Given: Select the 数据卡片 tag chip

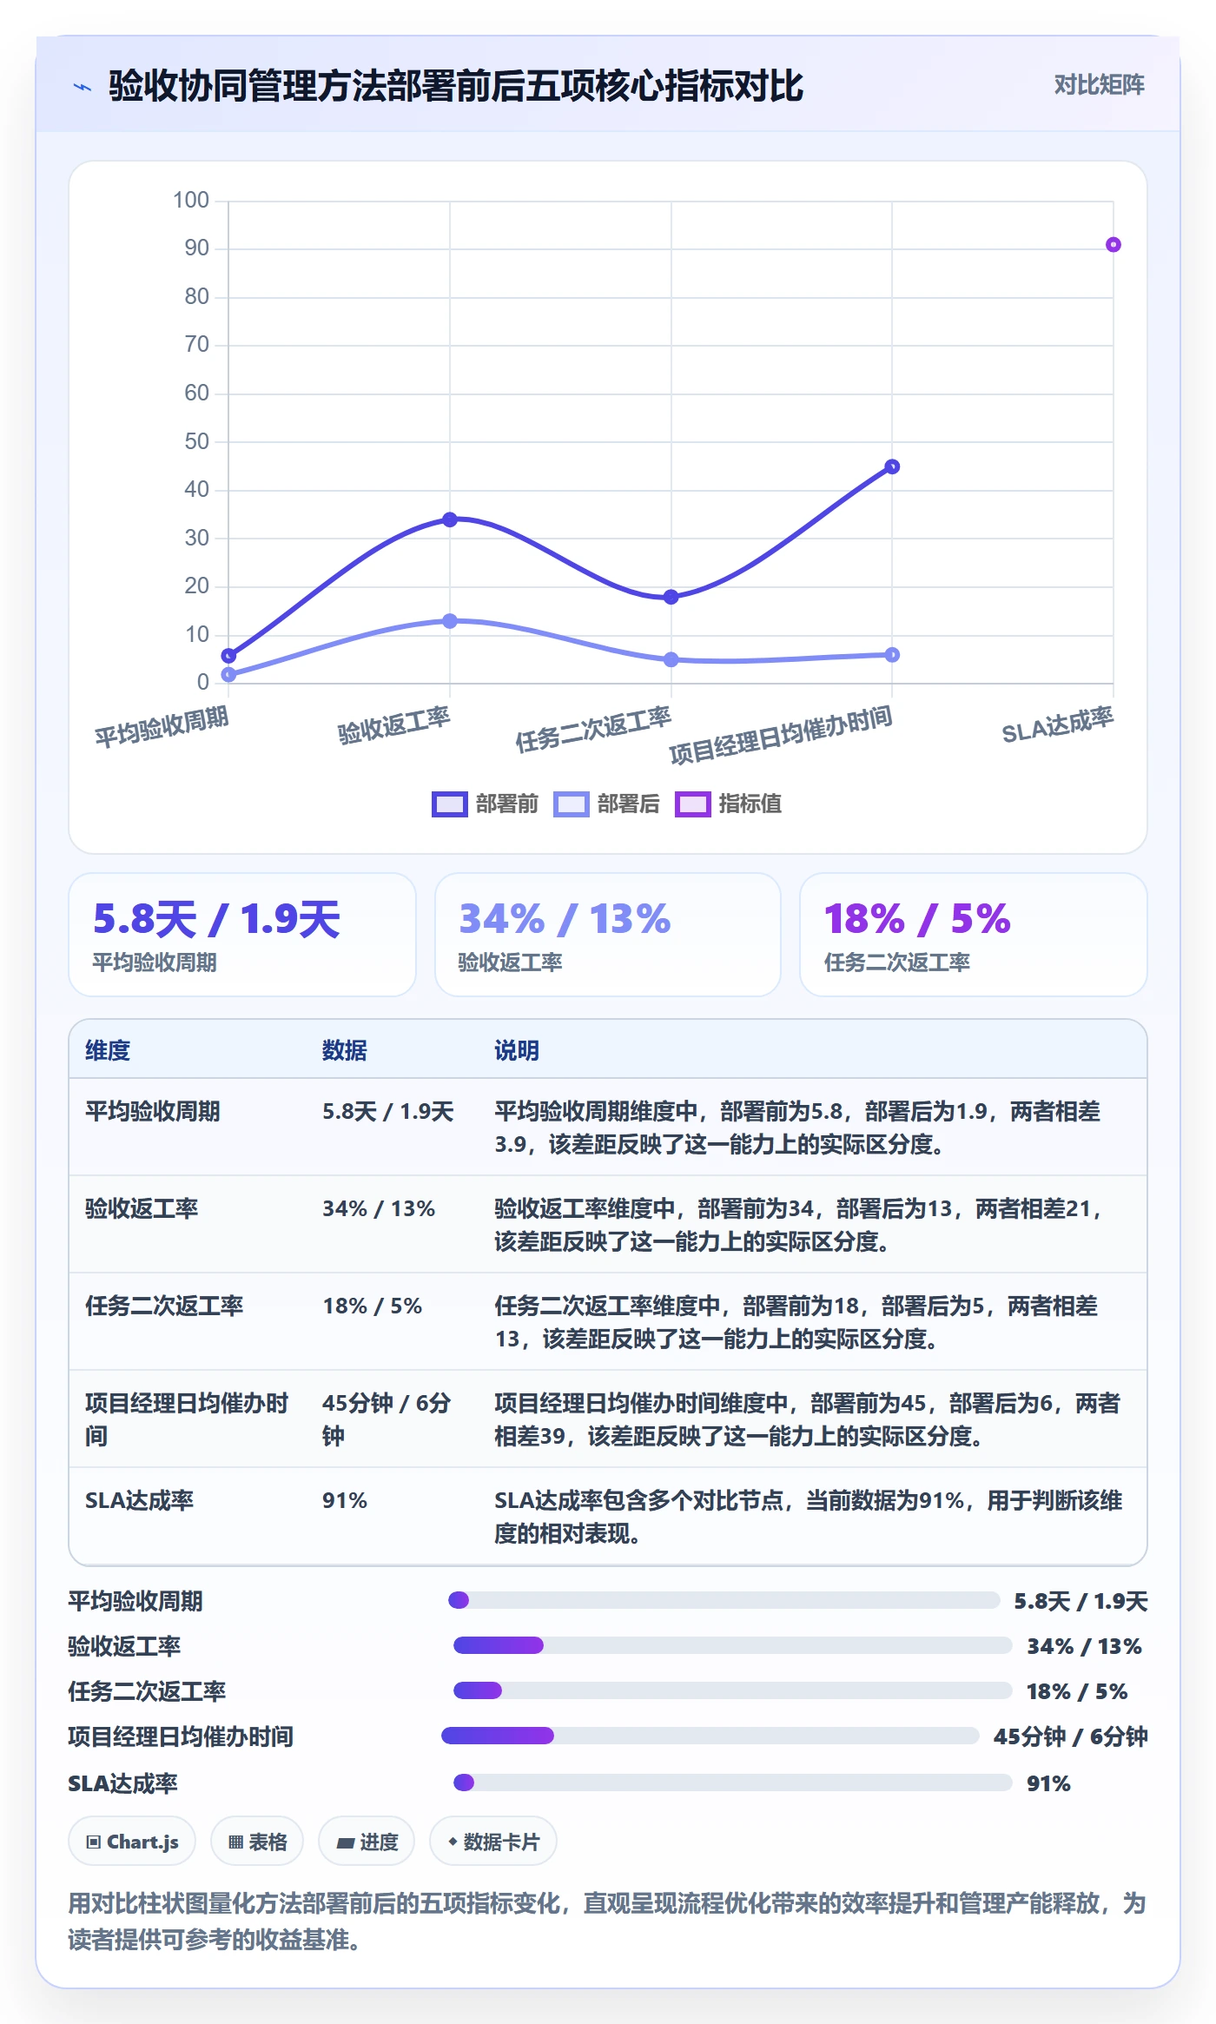Looking at the screenshot, I should point(493,1842).
